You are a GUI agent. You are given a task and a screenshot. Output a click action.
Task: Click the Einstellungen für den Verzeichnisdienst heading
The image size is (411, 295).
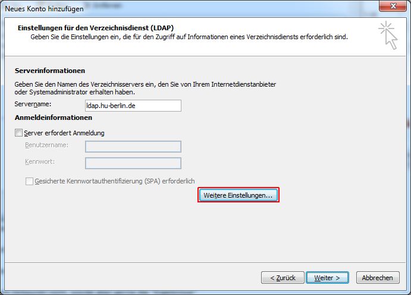[96, 28]
